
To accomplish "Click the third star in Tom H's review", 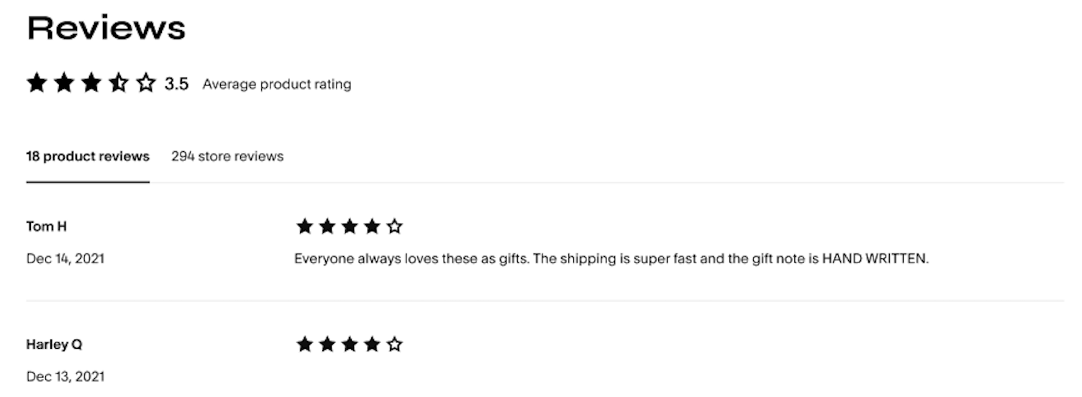I will [350, 227].
